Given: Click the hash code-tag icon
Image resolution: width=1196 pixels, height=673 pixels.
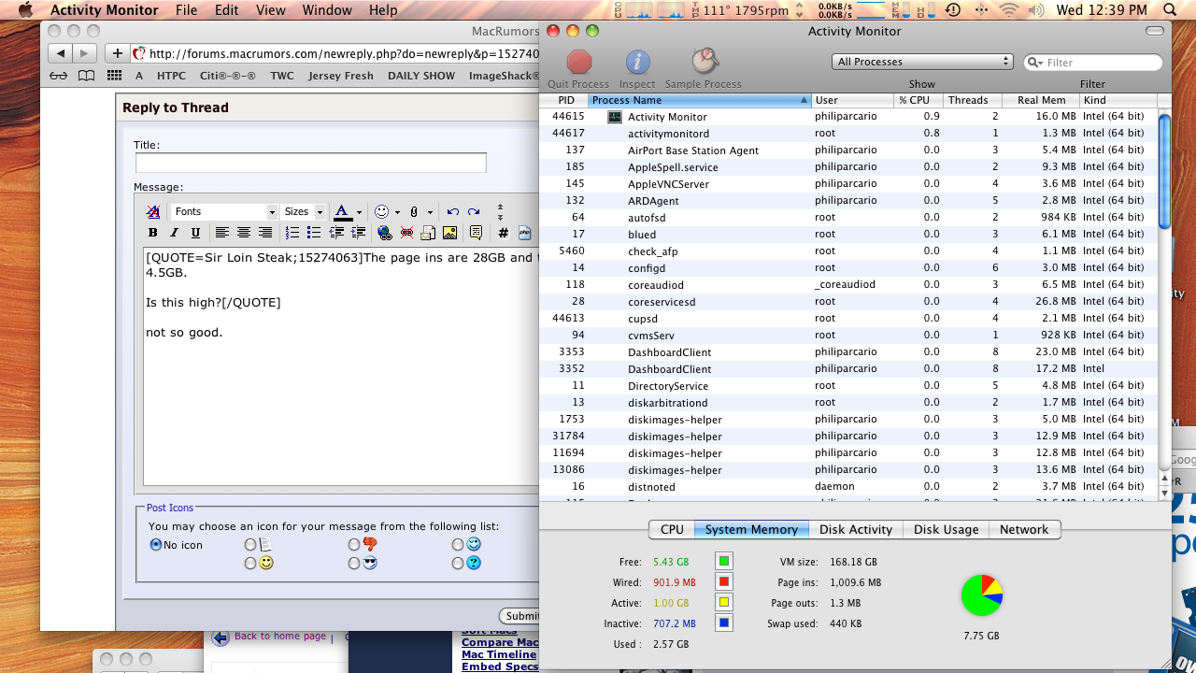Looking at the screenshot, I should (503, 233).
